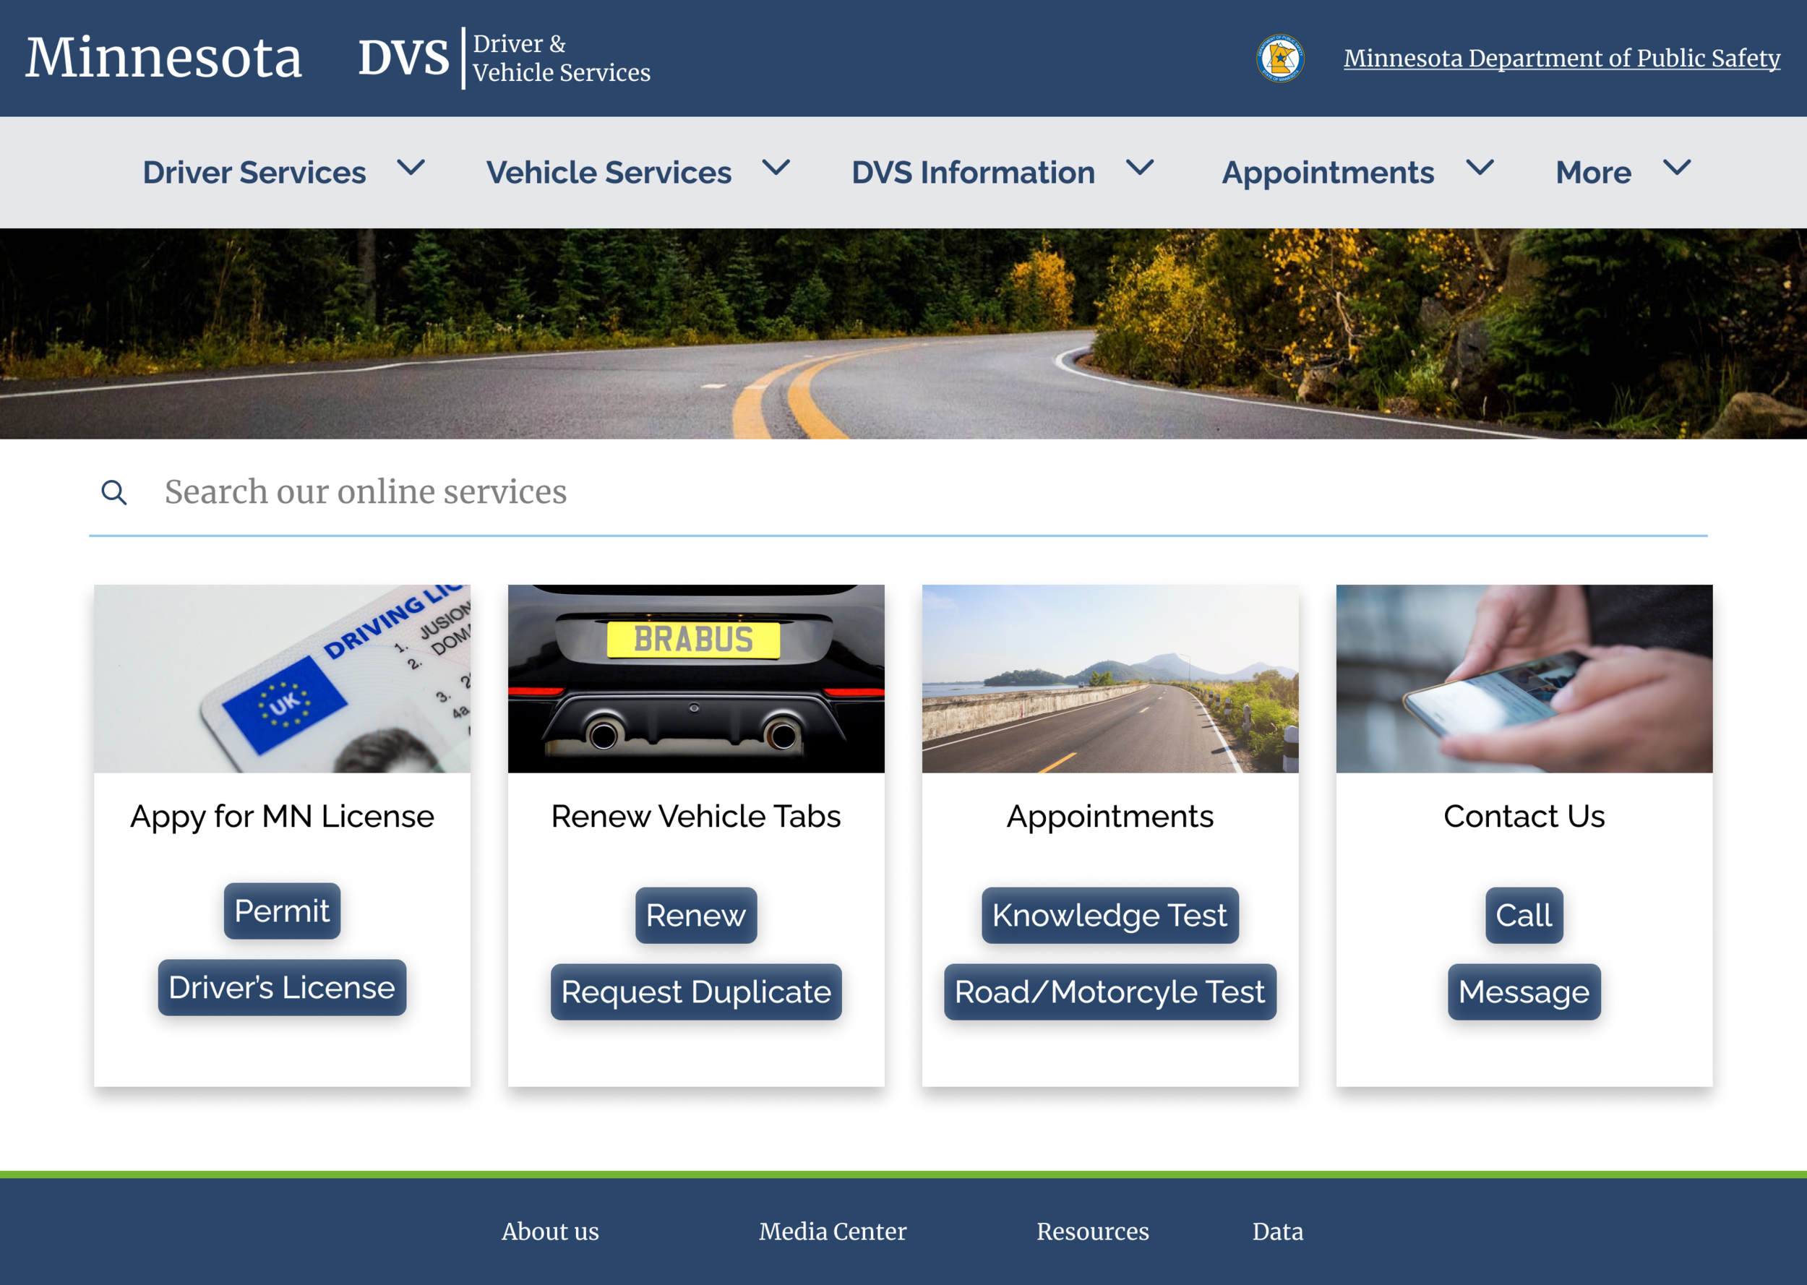The image size is (1807, 1285).
Task: Open the Minnesota Department of Public Safety link
Action: click(x=1561, y=58)
